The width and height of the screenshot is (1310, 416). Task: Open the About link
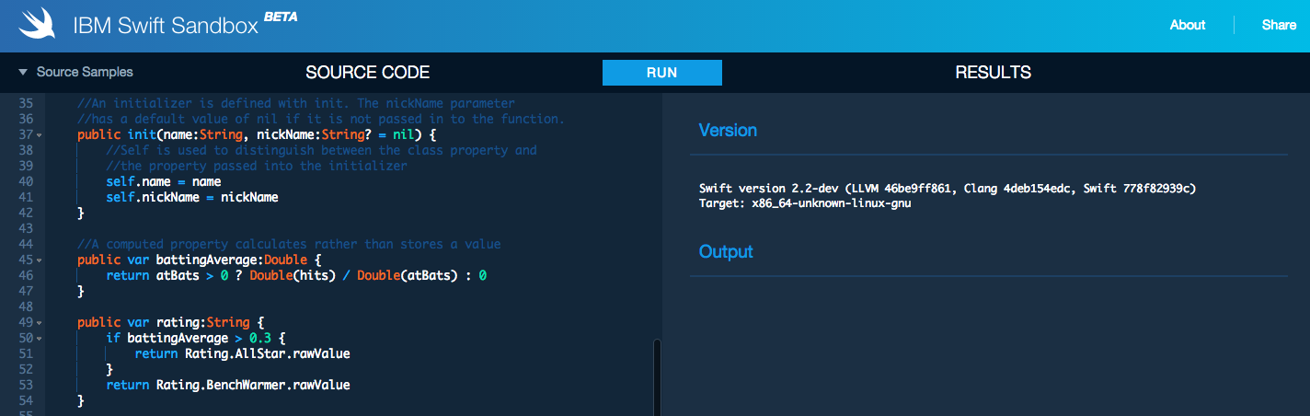click(x=1188, y=25)
